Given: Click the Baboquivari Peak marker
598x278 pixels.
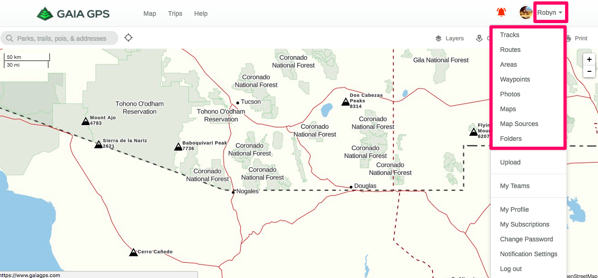Looking at the screenshot, I should pyautogui.click(x=178, y=146).
